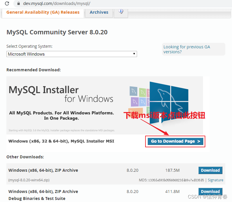Viewport: 232px width, 202px height.
Task: Click the Other Downloads: heading
Action: (x=25, y=157)
